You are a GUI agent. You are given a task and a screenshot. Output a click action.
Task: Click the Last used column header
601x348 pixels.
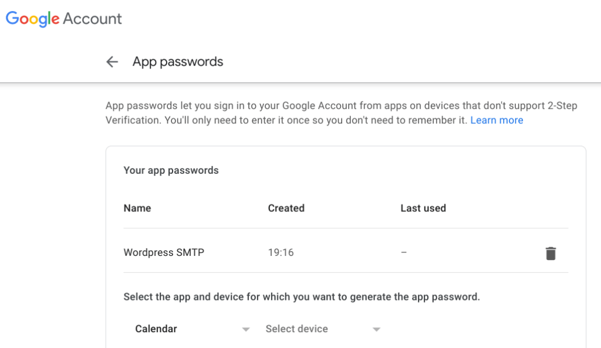click(x=423, y=208)
